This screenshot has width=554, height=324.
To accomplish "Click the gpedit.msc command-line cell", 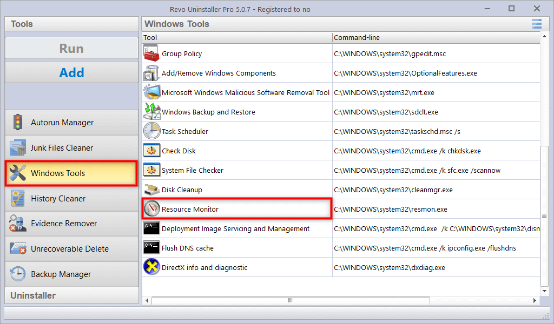I will 437,53.
